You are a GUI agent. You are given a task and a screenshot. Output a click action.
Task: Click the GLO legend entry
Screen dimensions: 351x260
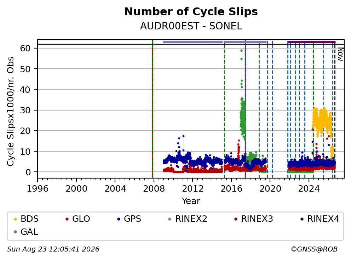[x=78, y=219]
